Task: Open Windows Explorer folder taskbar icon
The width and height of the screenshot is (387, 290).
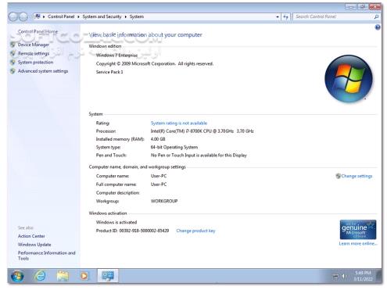Action: pyautogui.click(x=63, y=276)
